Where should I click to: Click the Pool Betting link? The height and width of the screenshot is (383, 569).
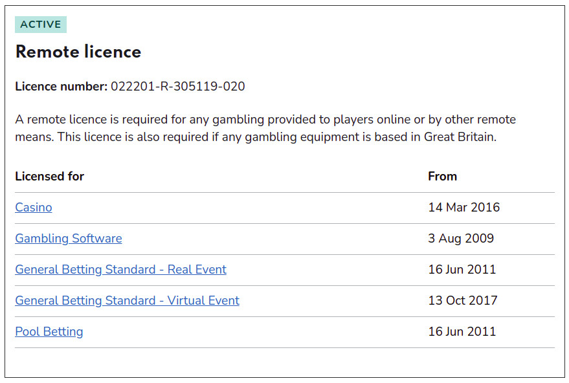(x=49, y=332)
